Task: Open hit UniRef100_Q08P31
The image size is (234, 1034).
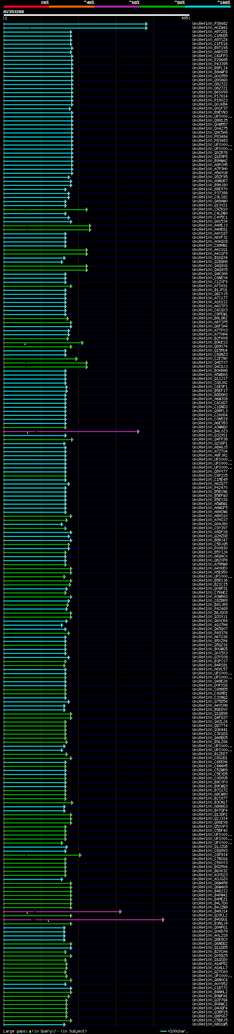Action: point(210,588)
